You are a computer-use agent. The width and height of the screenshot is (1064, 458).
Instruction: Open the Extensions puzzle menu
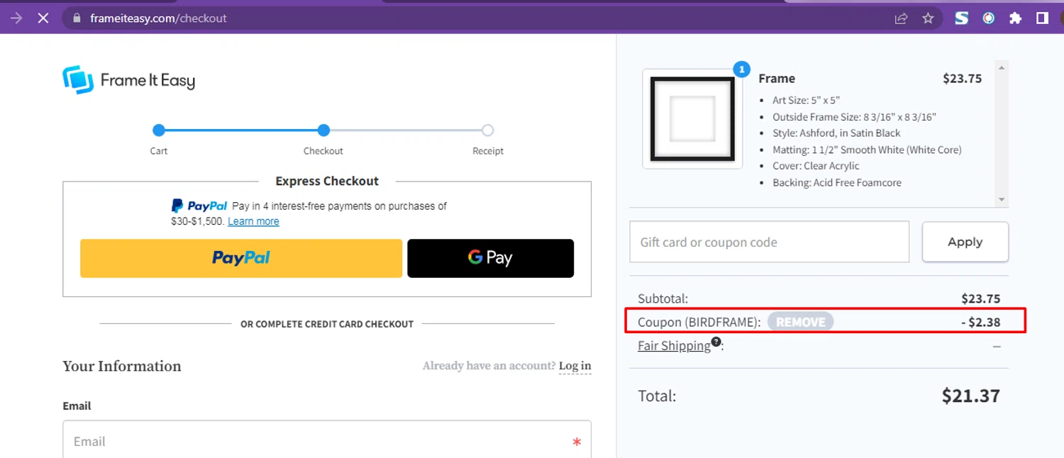pyautogui.click(x=1015, y=18)
